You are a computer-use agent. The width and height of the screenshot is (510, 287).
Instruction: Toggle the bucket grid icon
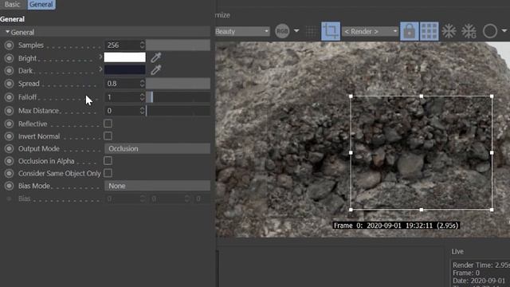pos(430,31)
